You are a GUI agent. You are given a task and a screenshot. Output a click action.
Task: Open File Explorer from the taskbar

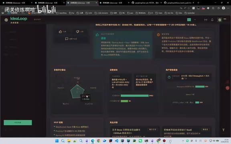click(69, 141)
